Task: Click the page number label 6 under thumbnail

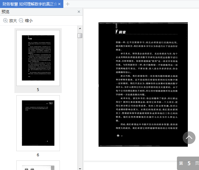Action: coord(38,155)
